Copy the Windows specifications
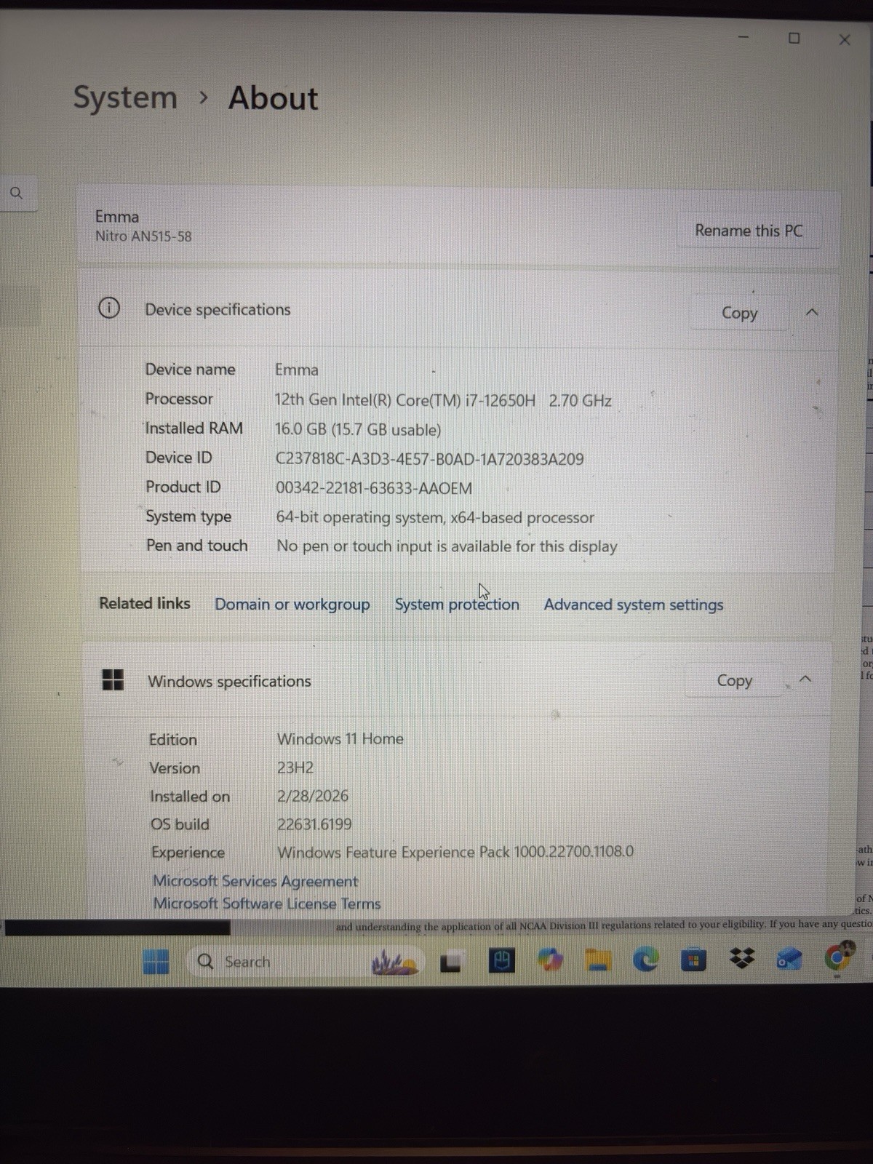The width and height of the screenshot is (873, 1164). coord(734,680)
